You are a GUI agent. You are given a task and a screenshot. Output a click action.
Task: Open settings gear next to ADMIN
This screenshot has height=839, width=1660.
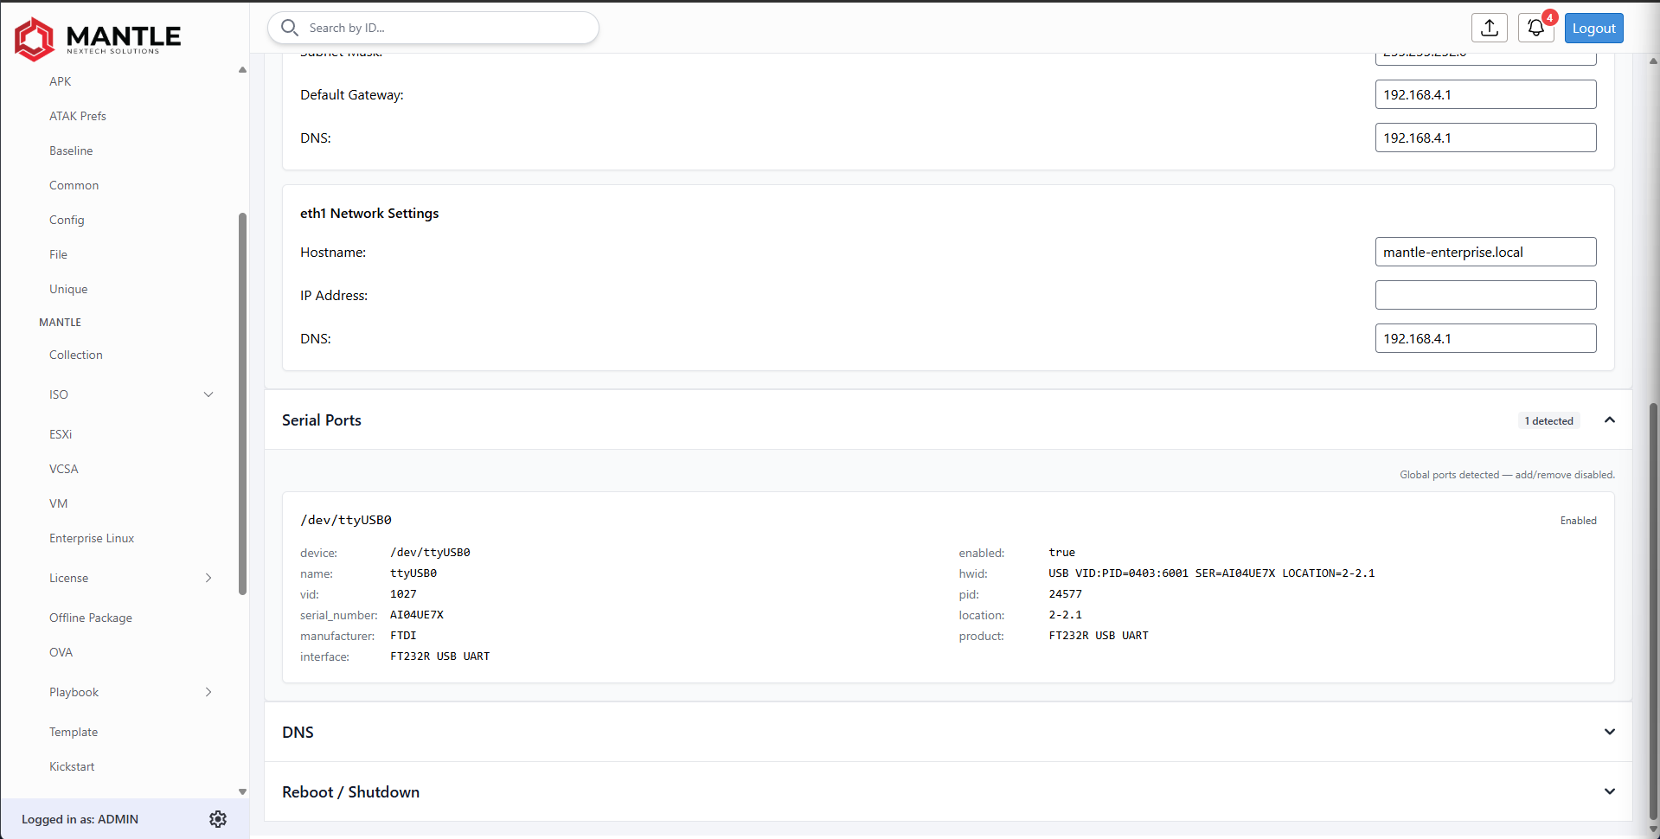(218, 819)
